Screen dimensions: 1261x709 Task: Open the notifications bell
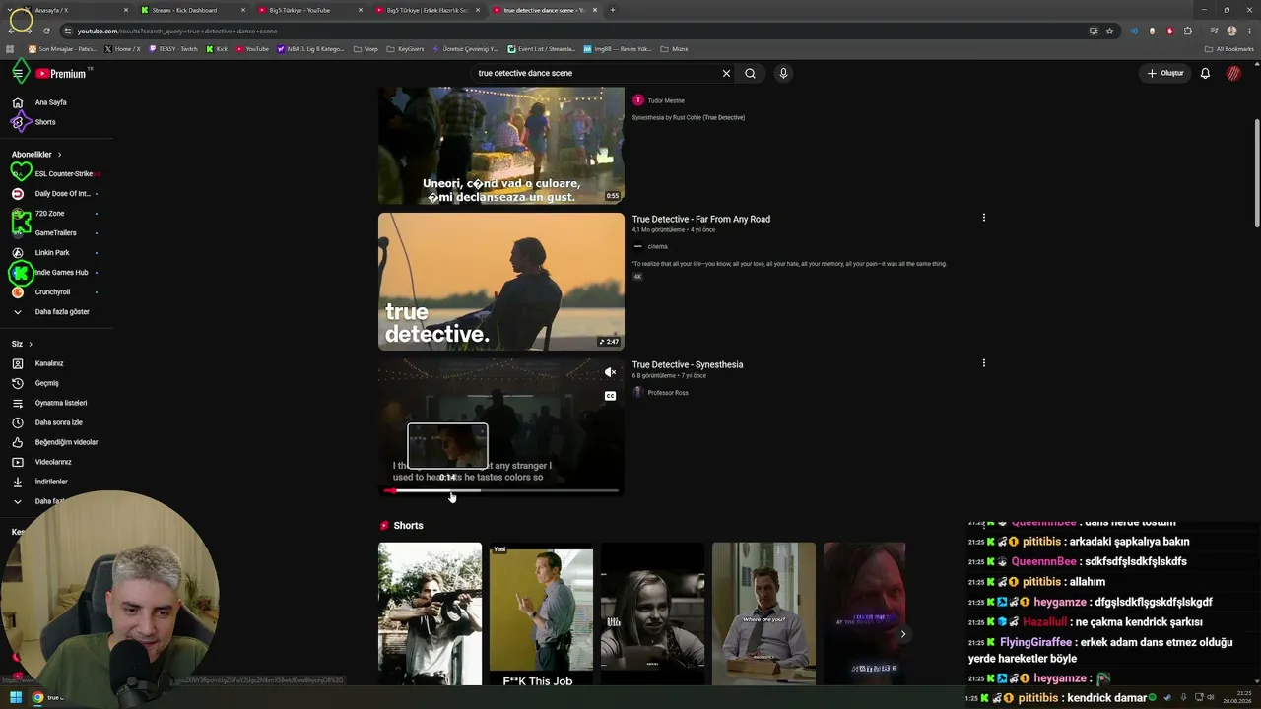[1205, 73]
